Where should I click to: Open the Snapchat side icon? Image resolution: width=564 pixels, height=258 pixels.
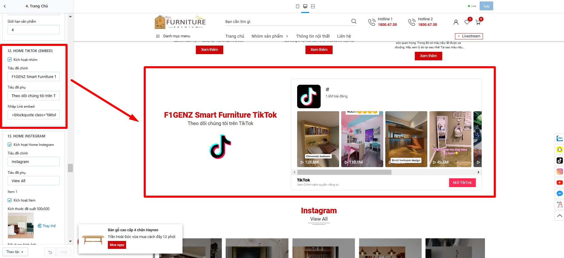pyautogui.click(x=560, y=149)
